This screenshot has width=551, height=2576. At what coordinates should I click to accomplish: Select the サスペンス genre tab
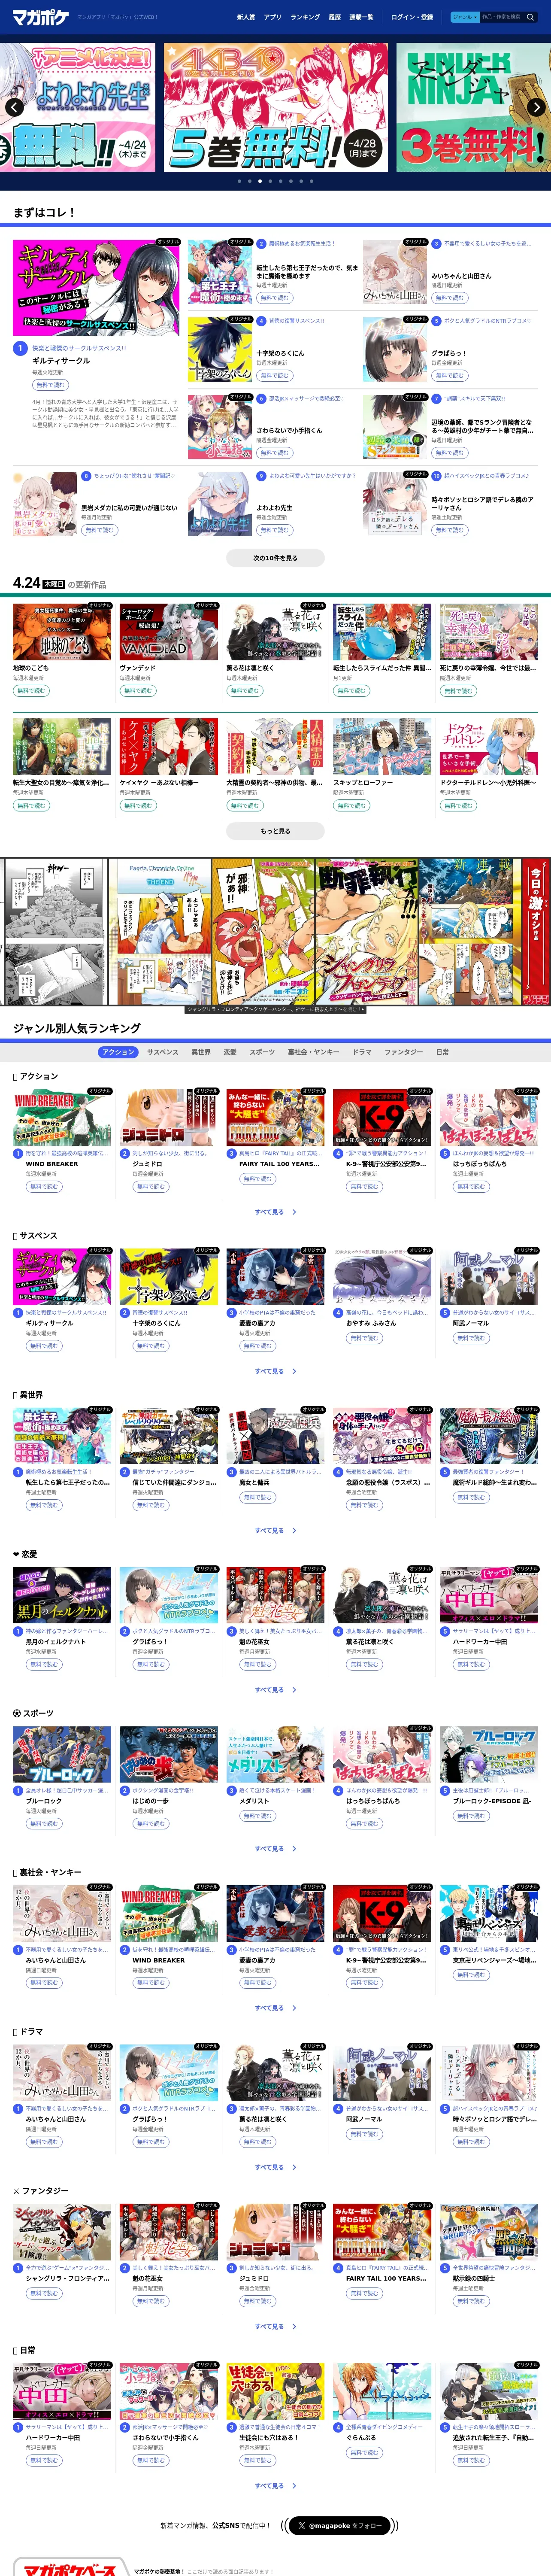tap(163, 1052)
